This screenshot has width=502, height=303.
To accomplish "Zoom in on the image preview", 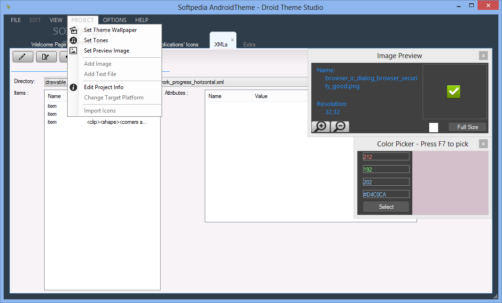I will pyautogui.click(x=321, y=127).
